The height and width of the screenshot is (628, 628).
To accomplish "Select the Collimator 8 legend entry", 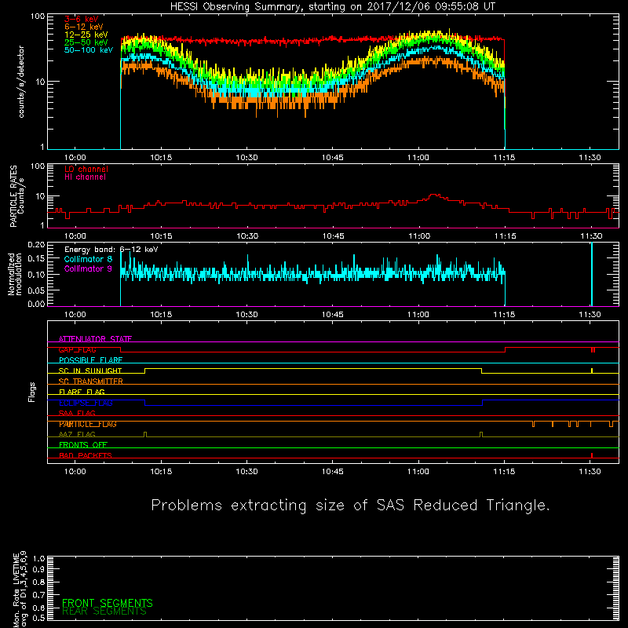I will tap(88, 259).
